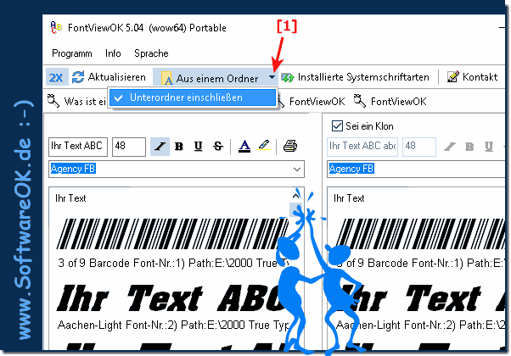Click the right font size field 48
The height and width of the screenshot is (356, 511).
click(419, 147)
